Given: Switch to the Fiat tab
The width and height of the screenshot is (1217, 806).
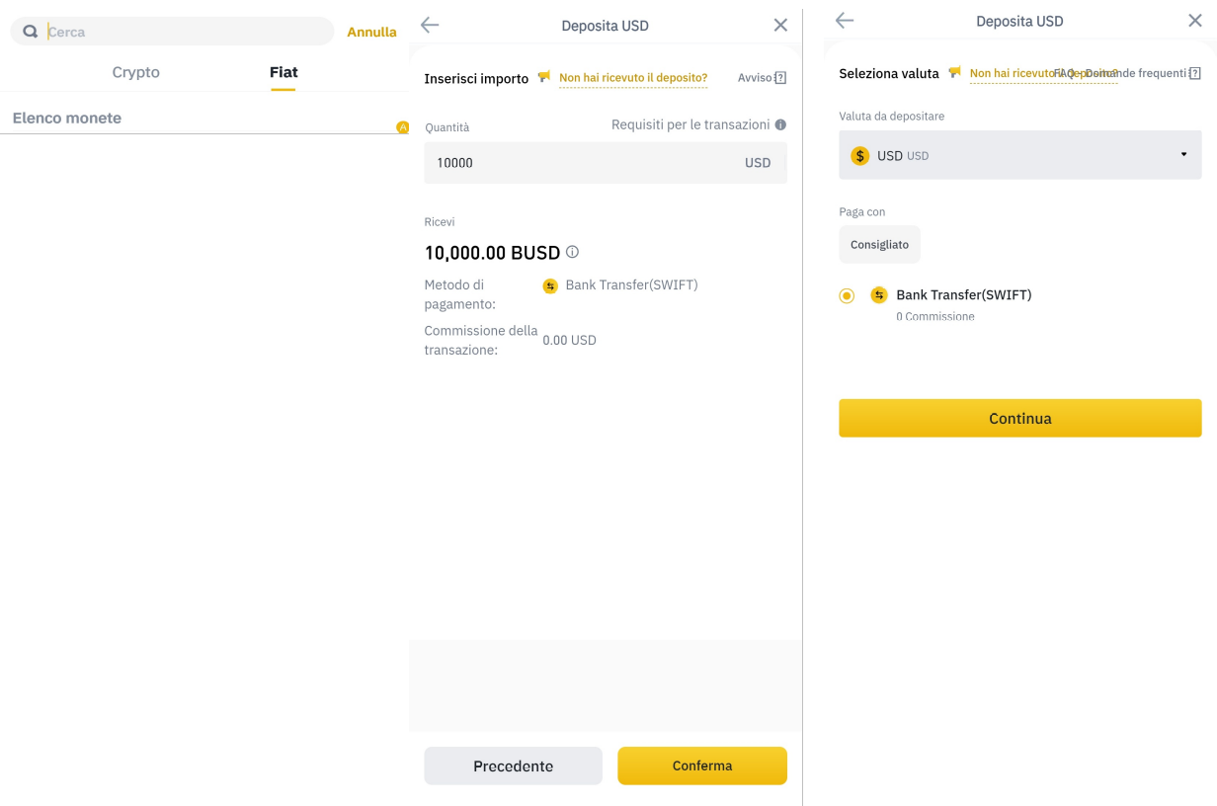Looking at the screenshot, I should click(x=284, y=72).
